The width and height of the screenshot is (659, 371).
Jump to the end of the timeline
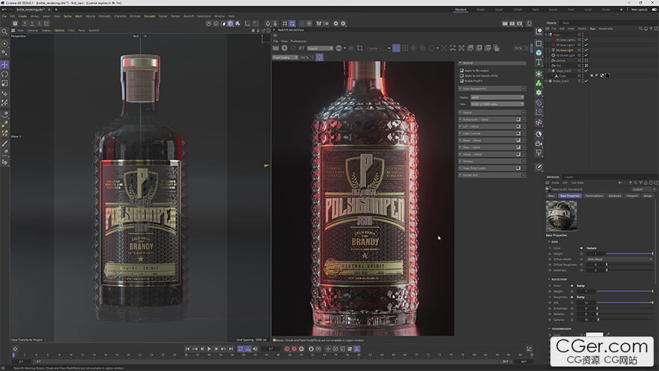[231, 349]
